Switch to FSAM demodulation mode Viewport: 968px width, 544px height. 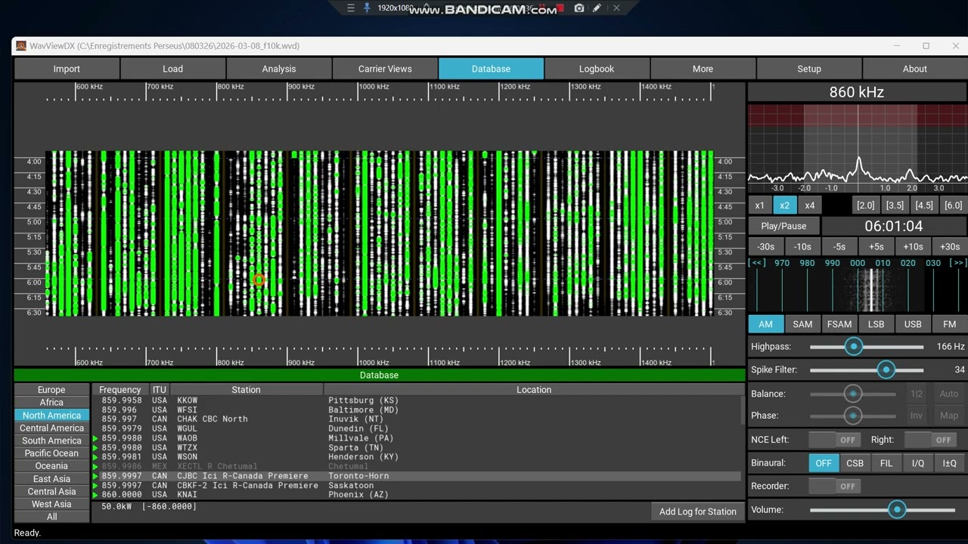(x=839, y=324)
